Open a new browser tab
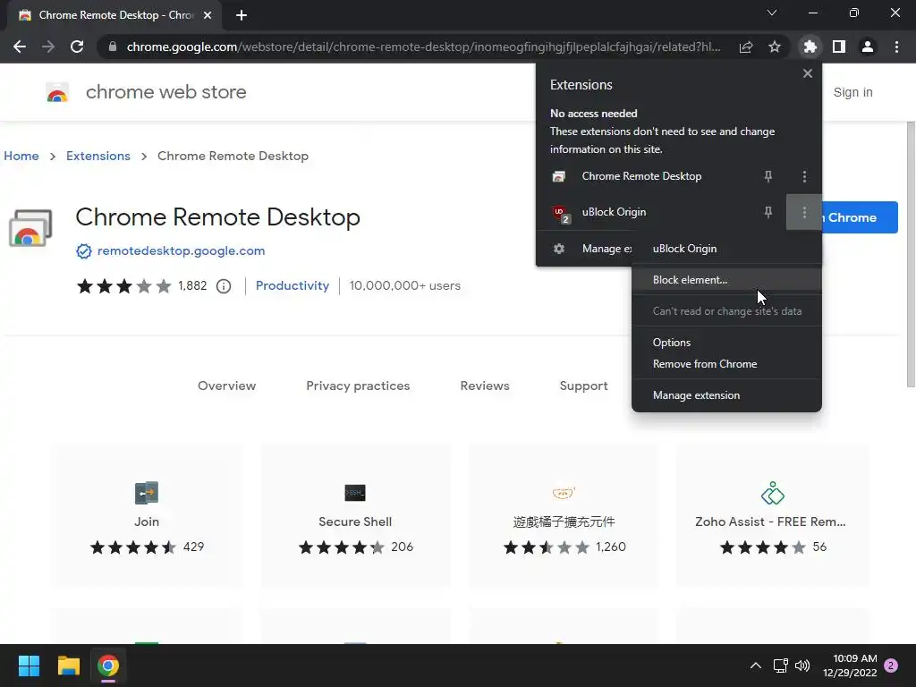Viewport: 916px width, 687px height. [x=242, y=15]
